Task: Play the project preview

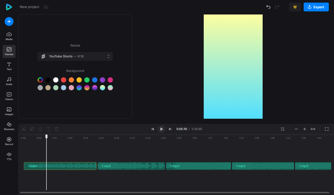Action: pos(161,129)
